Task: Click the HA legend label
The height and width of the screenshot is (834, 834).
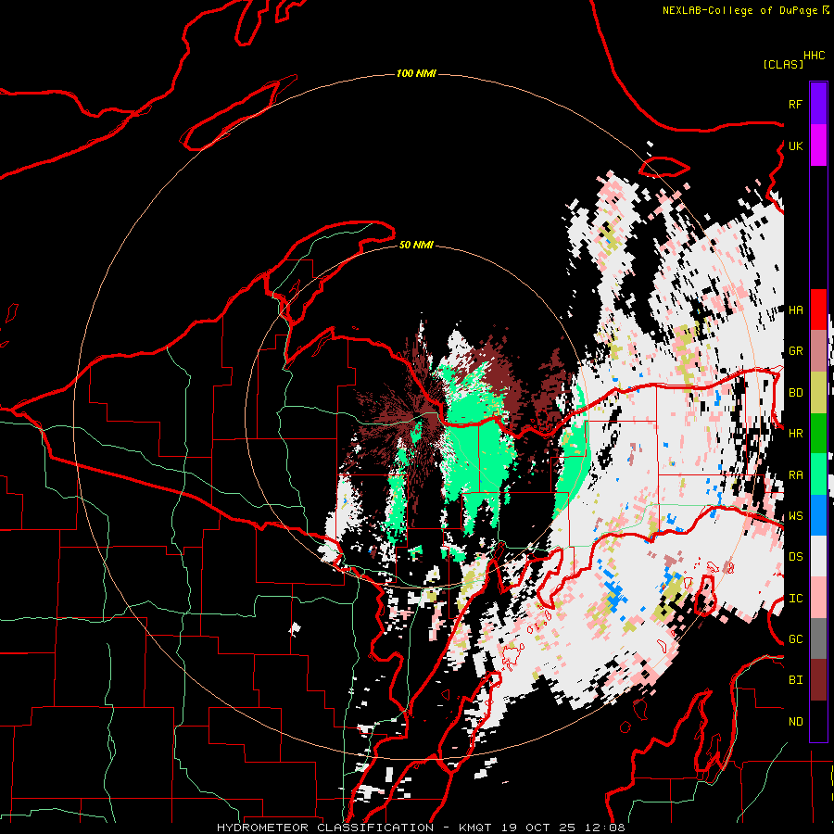Action: [795, 310]
